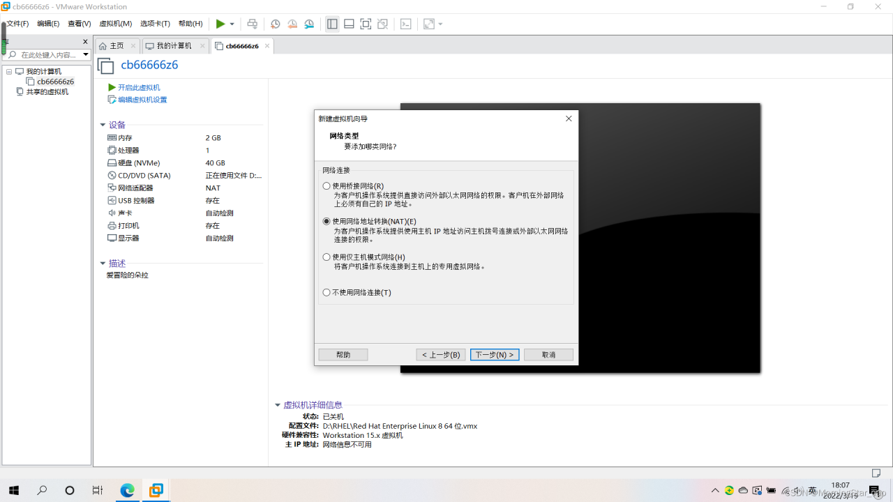893x502 pixels.
Task: Click the stretch guest display icon
Action: coord(428,24)
